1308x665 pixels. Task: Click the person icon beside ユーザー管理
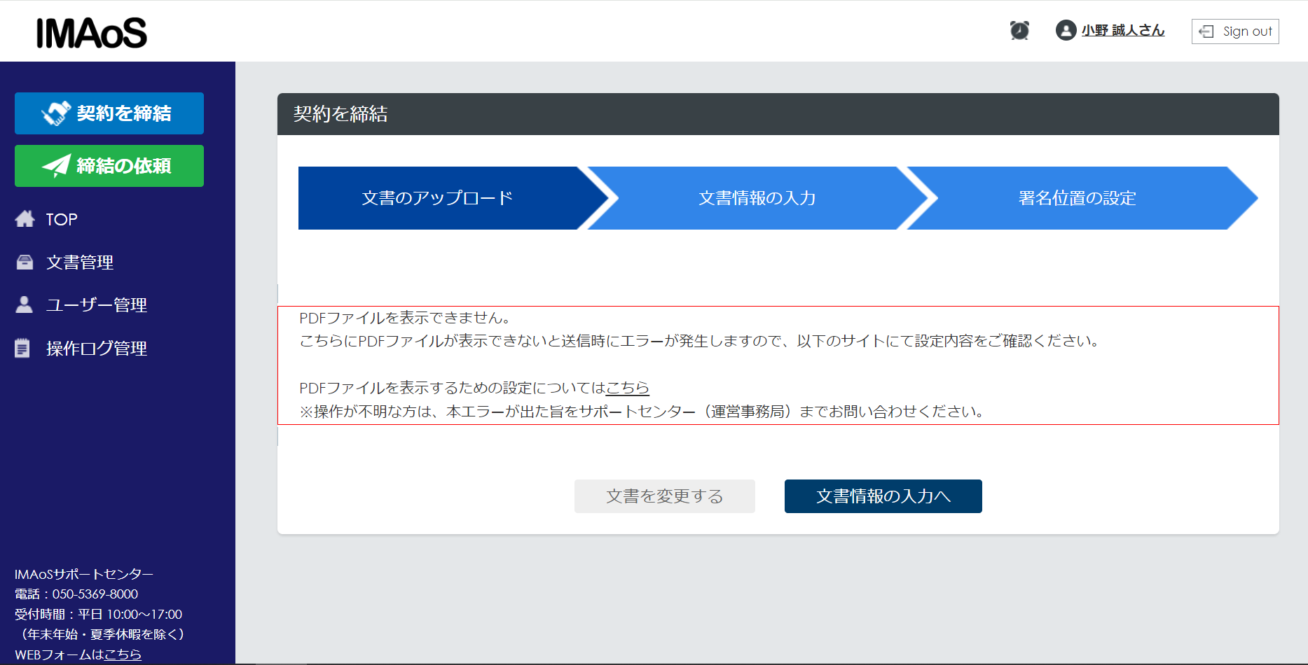25,304
